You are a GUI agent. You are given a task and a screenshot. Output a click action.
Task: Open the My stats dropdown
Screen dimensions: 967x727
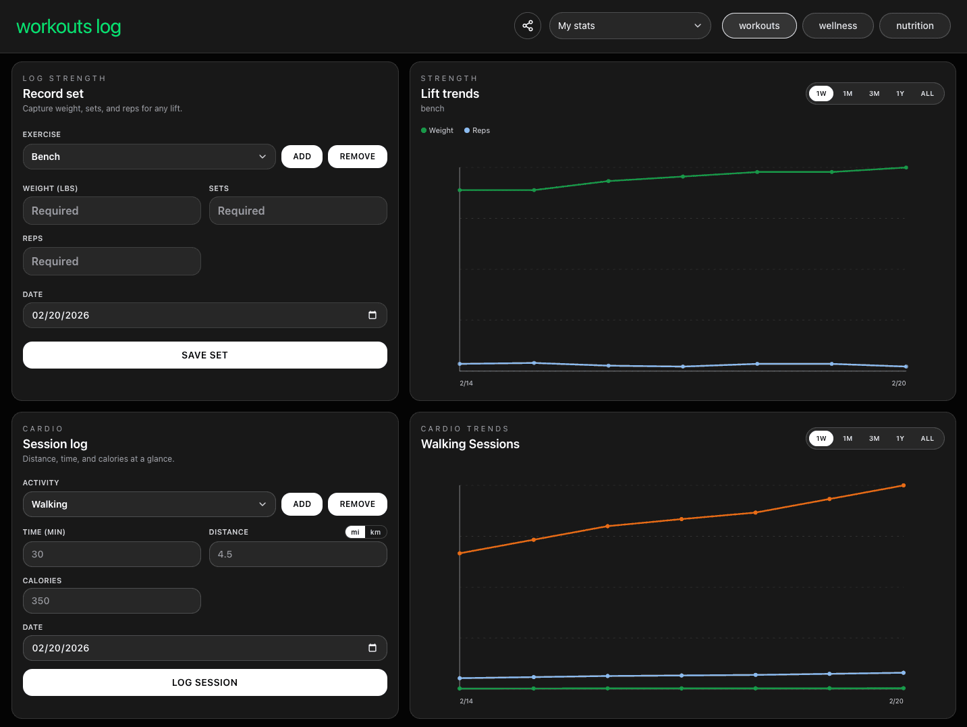tap(630, 26)
